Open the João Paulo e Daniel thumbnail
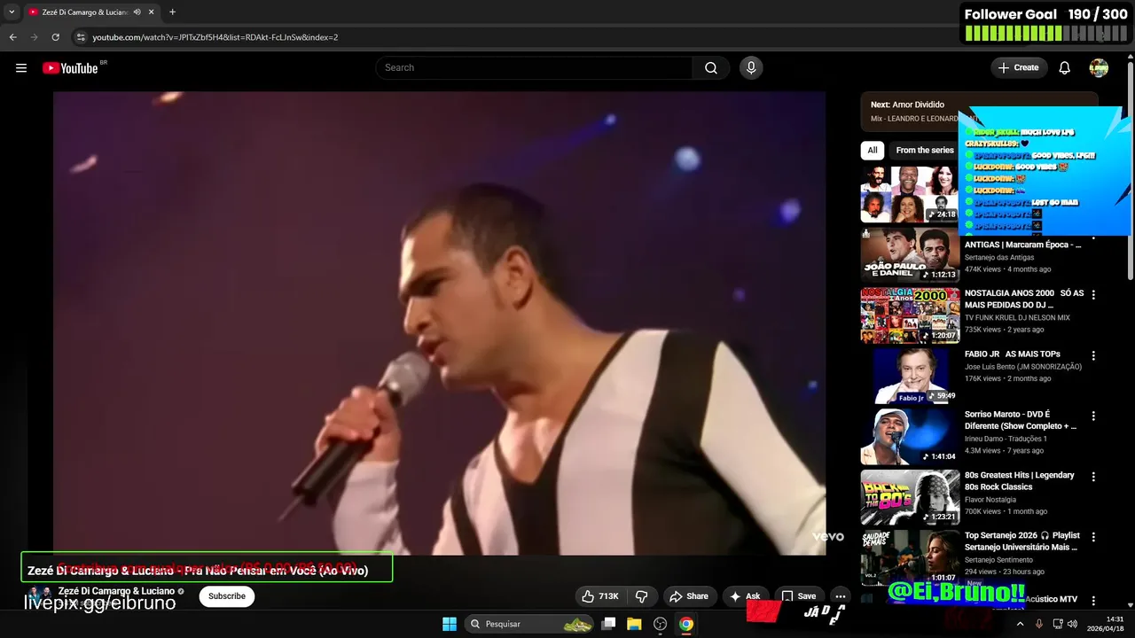The height and width of the screenshot is (638, 1135). pyautogui.click(x=910, y=255)
